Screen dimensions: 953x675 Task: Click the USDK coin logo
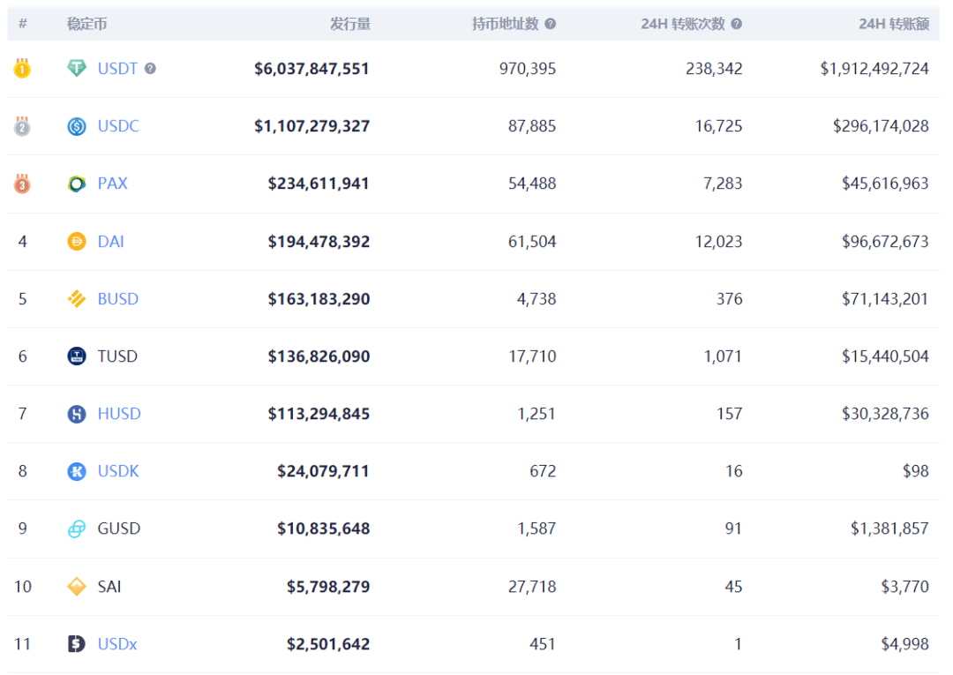click(77, 471)
